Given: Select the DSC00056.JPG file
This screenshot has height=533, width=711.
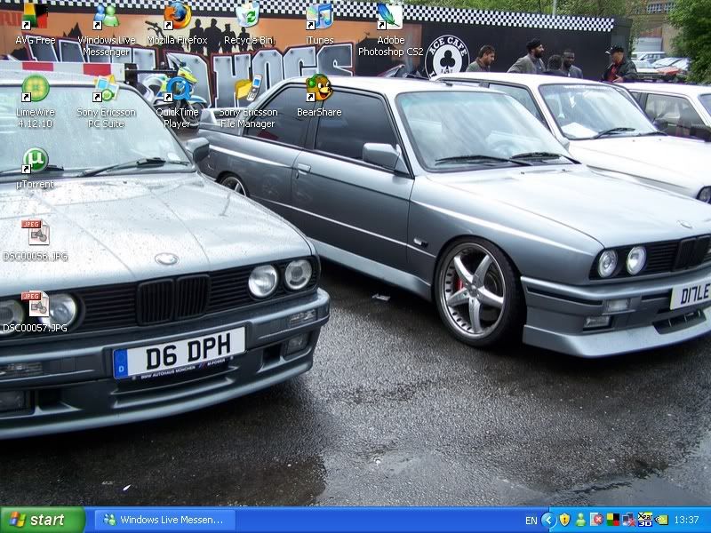Looking at the screenshot, I should (x=36, y=233).
